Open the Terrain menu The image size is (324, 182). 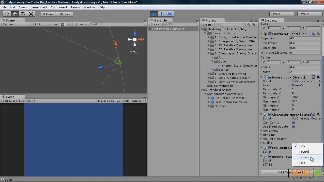click(75, 7)
